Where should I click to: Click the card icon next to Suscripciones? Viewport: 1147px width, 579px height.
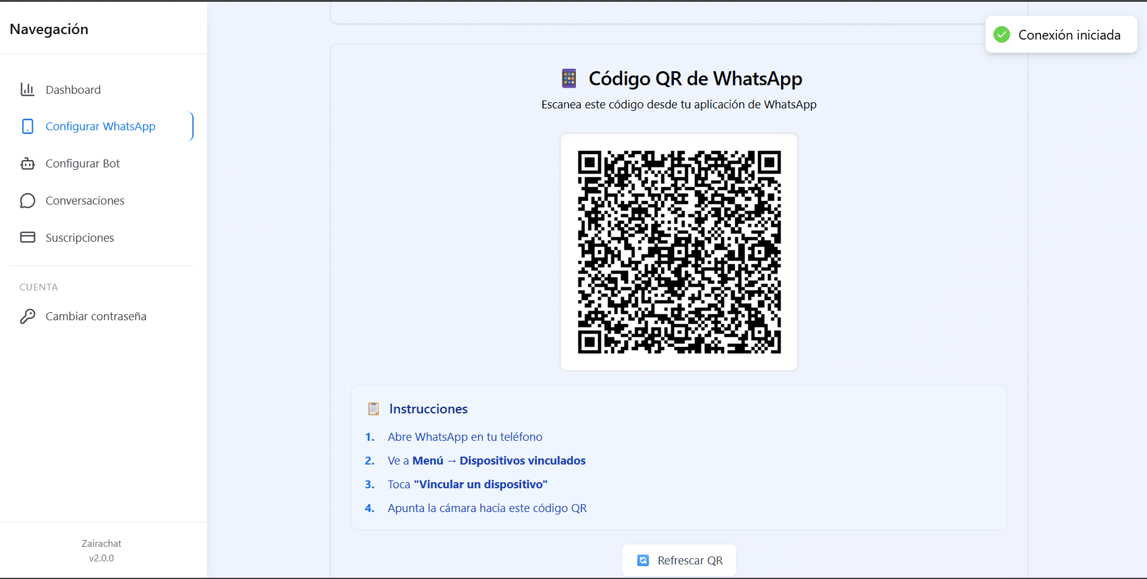(28, 237)
